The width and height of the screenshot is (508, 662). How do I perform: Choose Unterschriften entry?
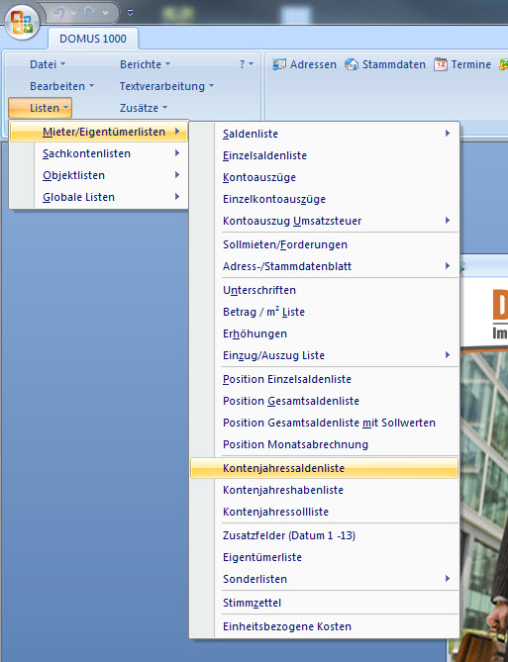(x=324, y=290)
